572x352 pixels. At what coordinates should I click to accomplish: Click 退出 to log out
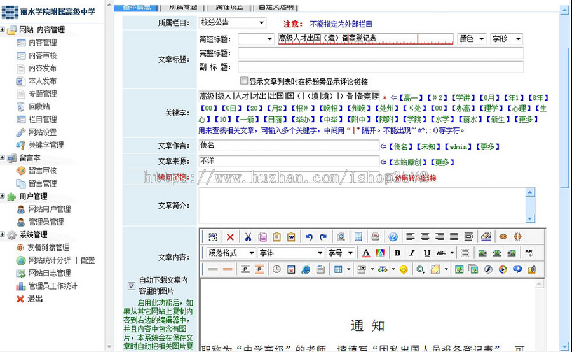point(35,299)
